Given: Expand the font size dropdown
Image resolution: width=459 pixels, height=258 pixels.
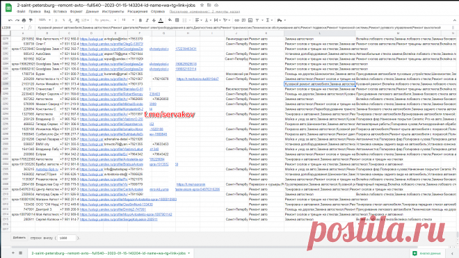Looking at the screenshot, I should point(128,20).
